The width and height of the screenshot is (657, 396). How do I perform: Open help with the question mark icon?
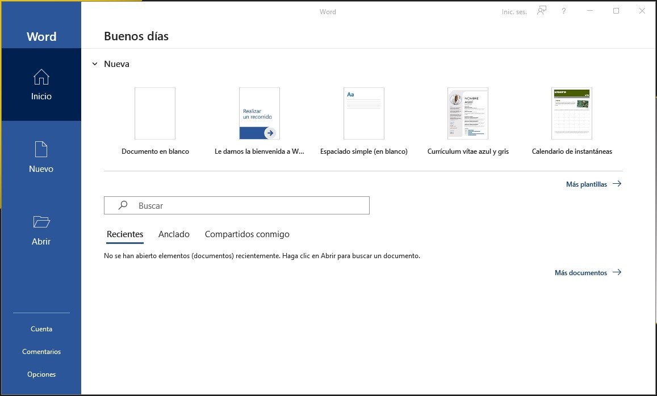(x=563, y=11)
